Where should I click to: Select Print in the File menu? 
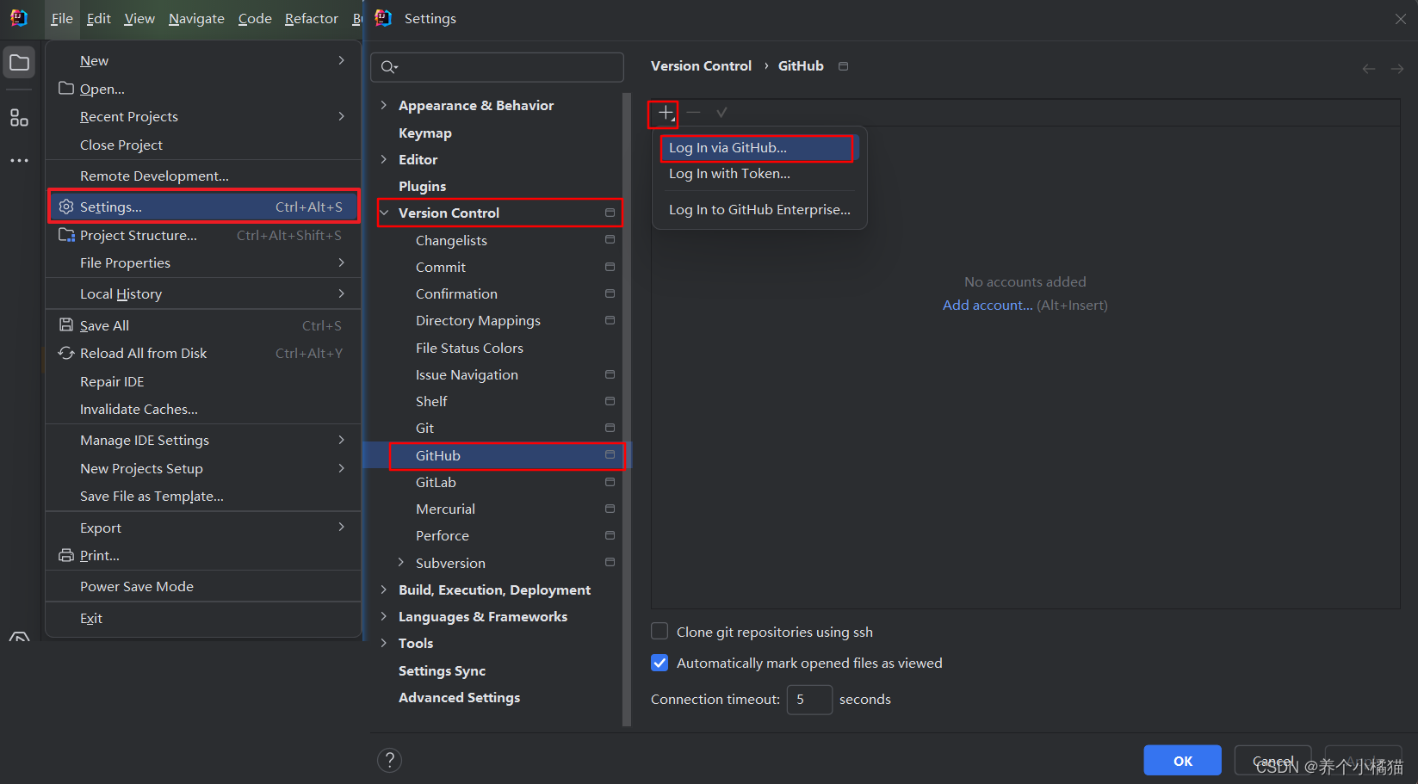point(203,555)
